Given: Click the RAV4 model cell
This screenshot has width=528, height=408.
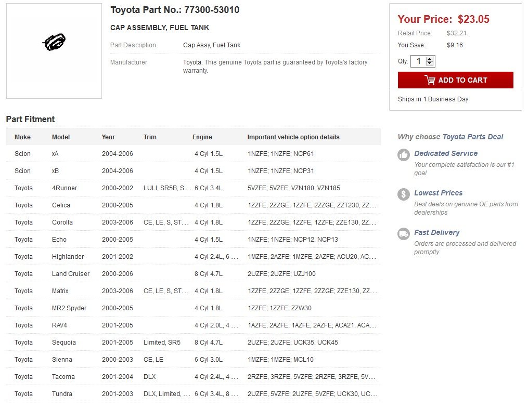Looking at the screenshot, I should [60, 325].
